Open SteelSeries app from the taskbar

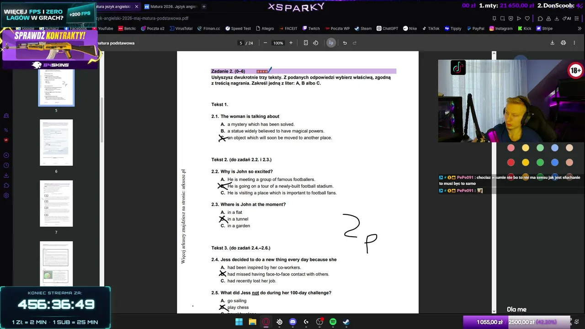click(x=279, y=322)
